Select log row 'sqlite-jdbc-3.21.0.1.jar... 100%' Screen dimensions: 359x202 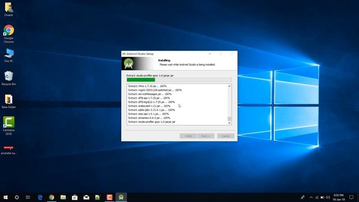151,110
